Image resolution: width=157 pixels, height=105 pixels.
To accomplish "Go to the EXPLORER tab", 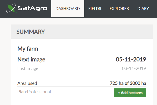I will pyautogui.click(x=119, y=9).
